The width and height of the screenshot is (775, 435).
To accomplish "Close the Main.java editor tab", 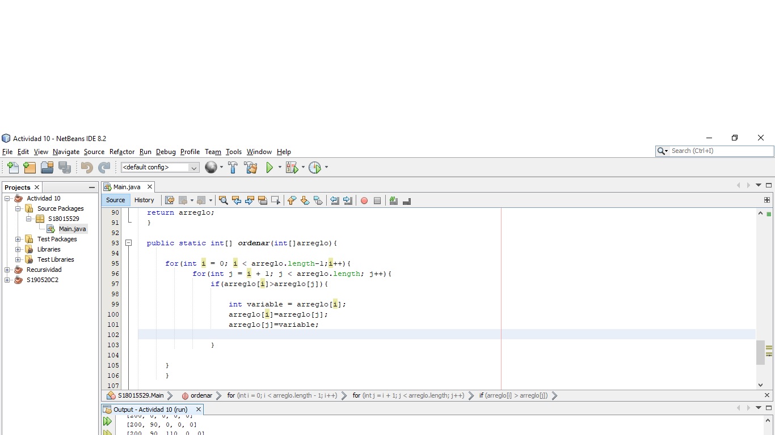I will point(150,187).
